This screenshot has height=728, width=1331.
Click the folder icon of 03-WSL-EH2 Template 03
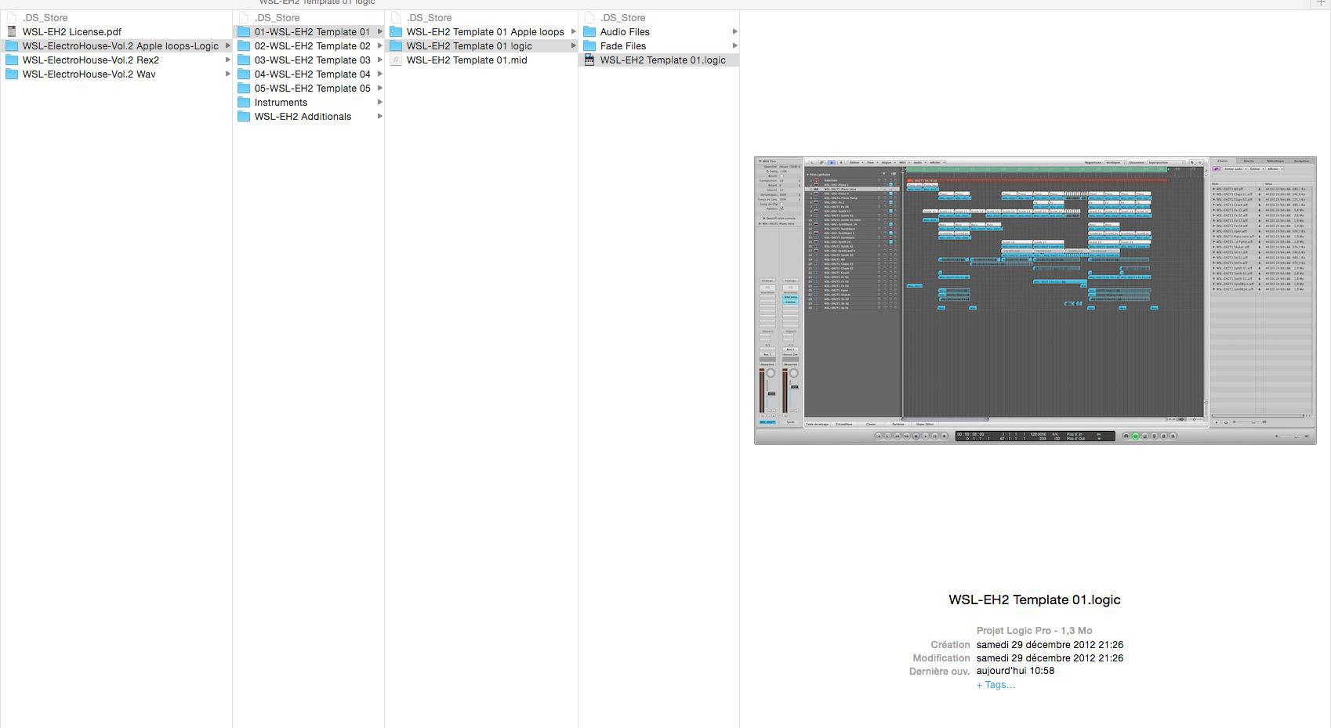point(244,60)
